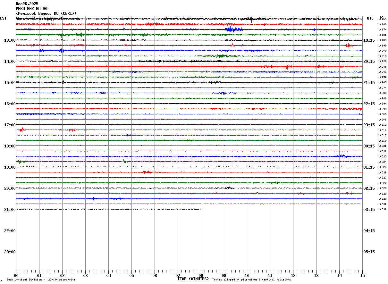Click the "13:00" CST hour label
The height and width of the screenshot is (284, 388).
coord(10,40)
